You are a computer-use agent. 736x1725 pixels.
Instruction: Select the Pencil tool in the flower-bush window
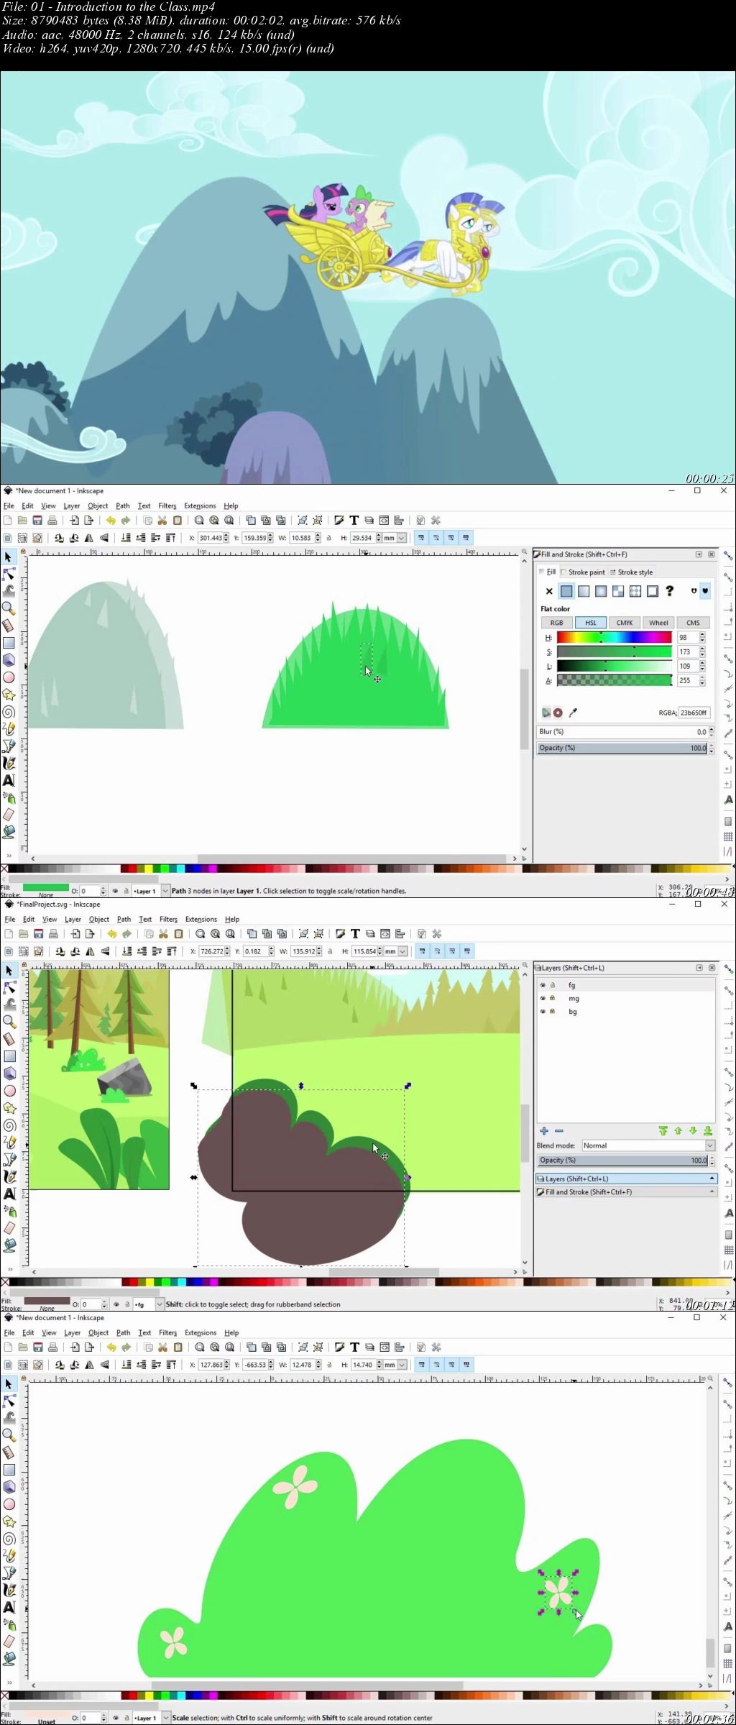[x=9, y=1556]
